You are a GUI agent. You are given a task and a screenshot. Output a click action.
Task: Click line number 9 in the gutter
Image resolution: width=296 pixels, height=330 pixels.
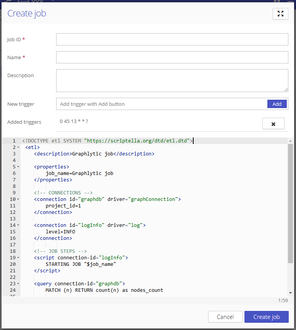click(14, 193)
